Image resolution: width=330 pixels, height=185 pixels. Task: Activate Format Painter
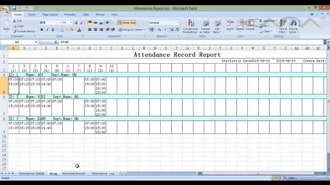point(24,31)
